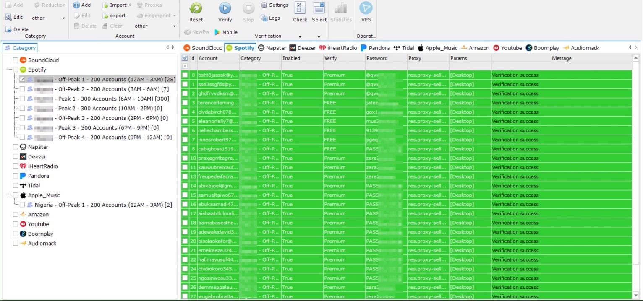Sort by the Message column header

point(562,58)
